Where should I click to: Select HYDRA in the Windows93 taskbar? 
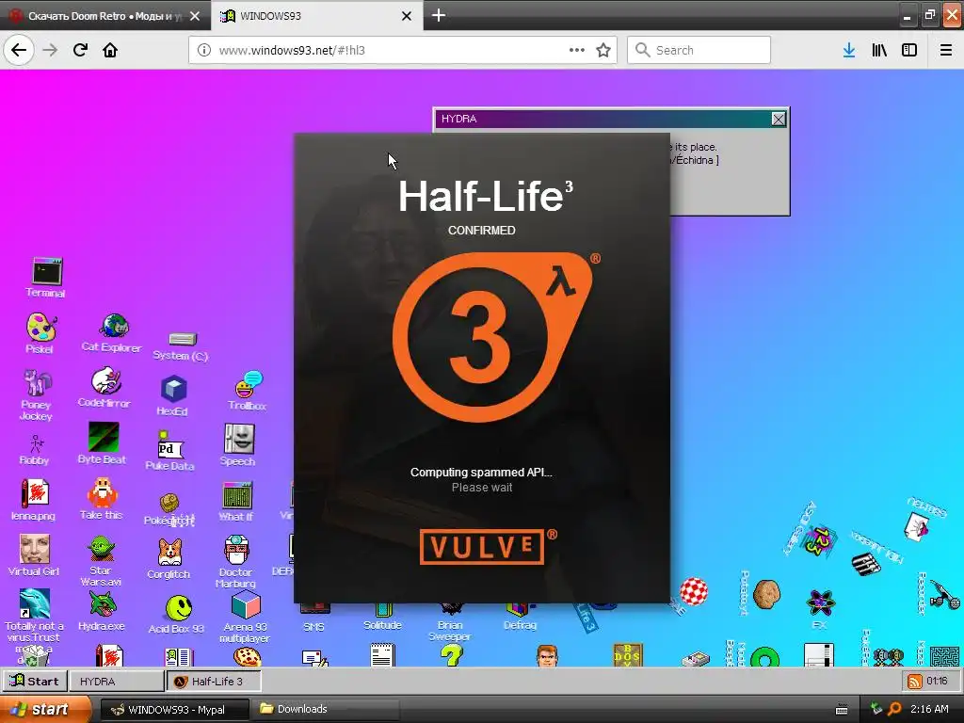coord(116,682)
